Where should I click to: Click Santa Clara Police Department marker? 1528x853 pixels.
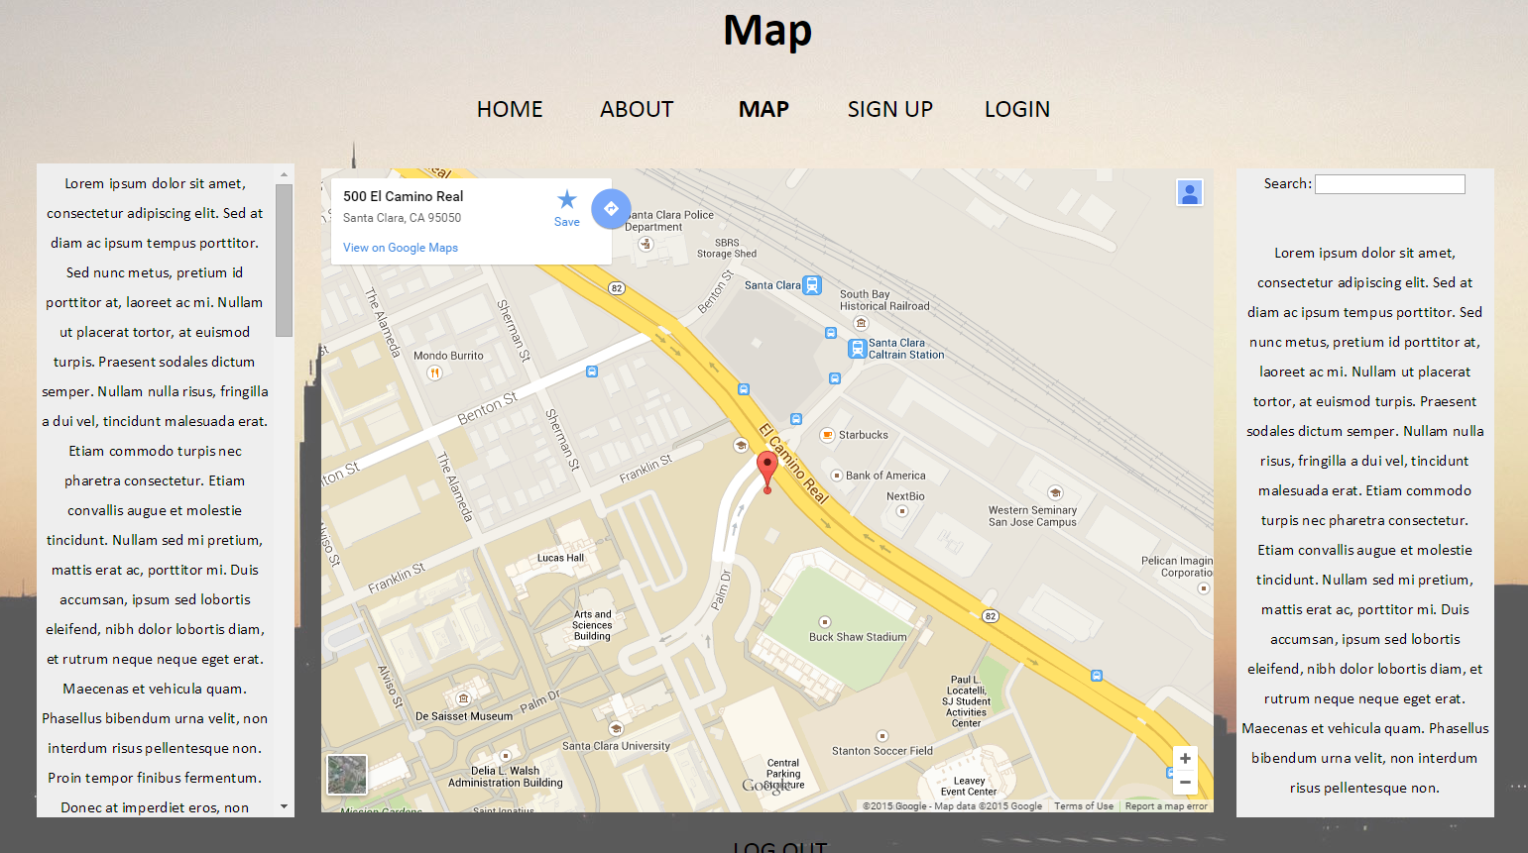click(646, 244)
